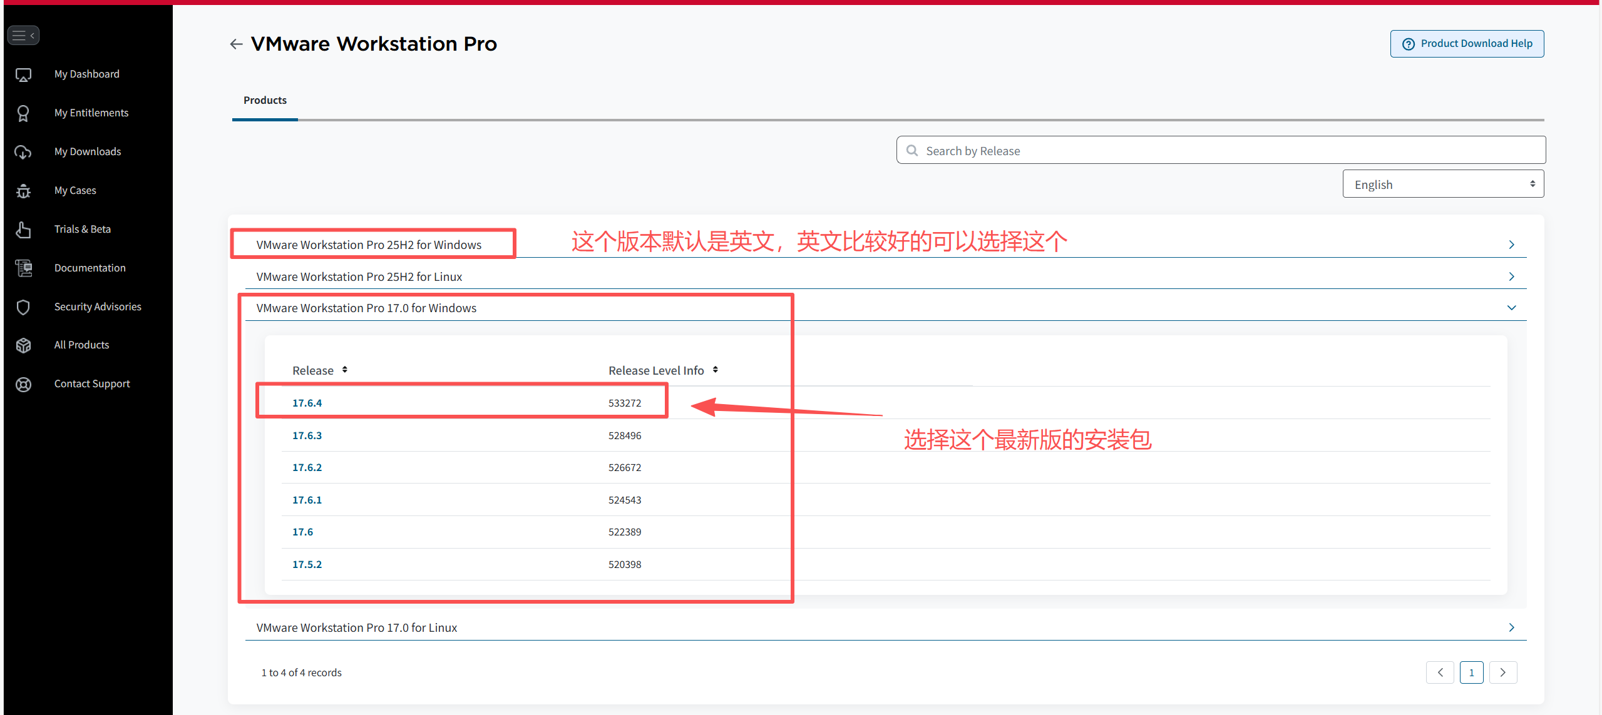Click the My Cases bug icon

pos(23,191)
